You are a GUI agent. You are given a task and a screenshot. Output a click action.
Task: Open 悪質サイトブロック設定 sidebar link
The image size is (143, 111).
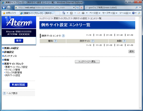tap(16, 67)
